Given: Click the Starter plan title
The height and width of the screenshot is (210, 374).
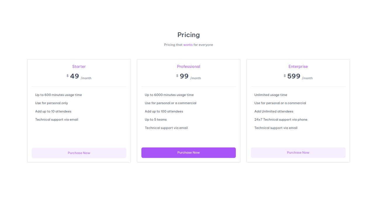Looking at the screenshot, I should pyautogui.click(x=79, y=66).
